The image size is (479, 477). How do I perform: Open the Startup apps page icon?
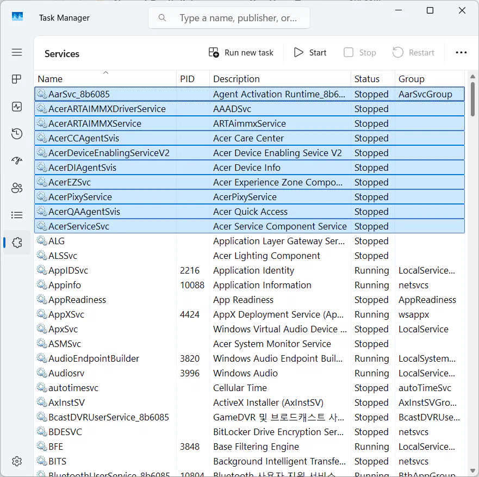pyautogui.click(x=17, y=160)
